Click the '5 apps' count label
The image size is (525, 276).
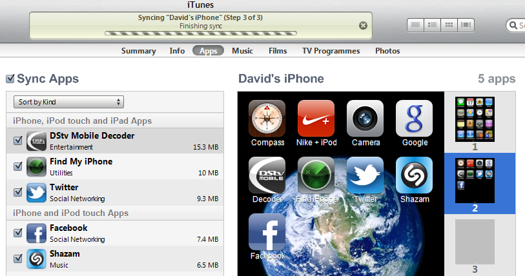(x=497, y=79)
